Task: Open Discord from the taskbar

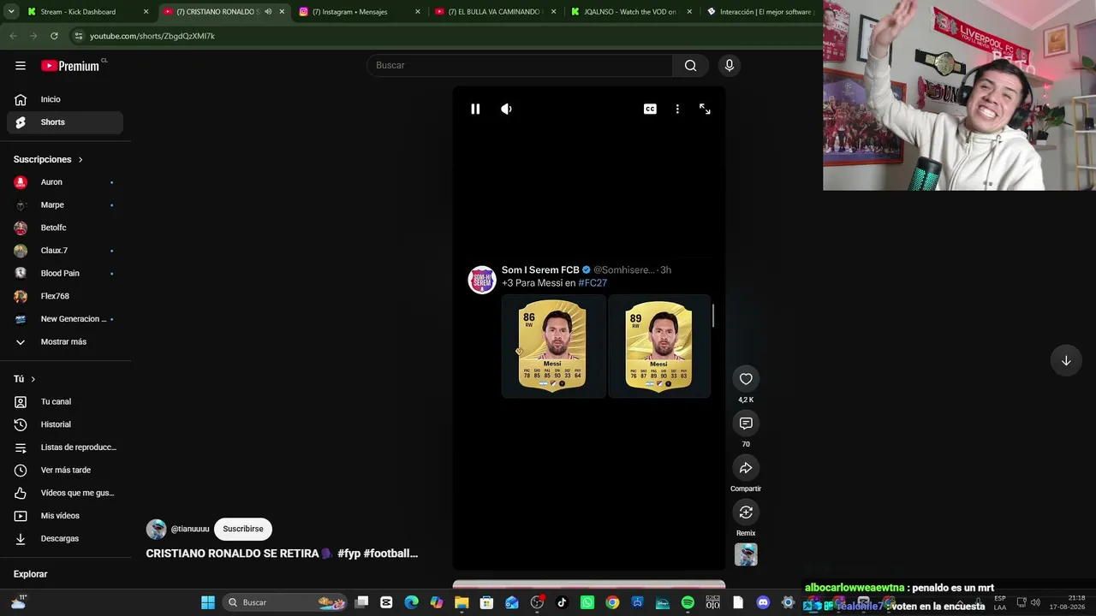Action: (x=763, y=602)
